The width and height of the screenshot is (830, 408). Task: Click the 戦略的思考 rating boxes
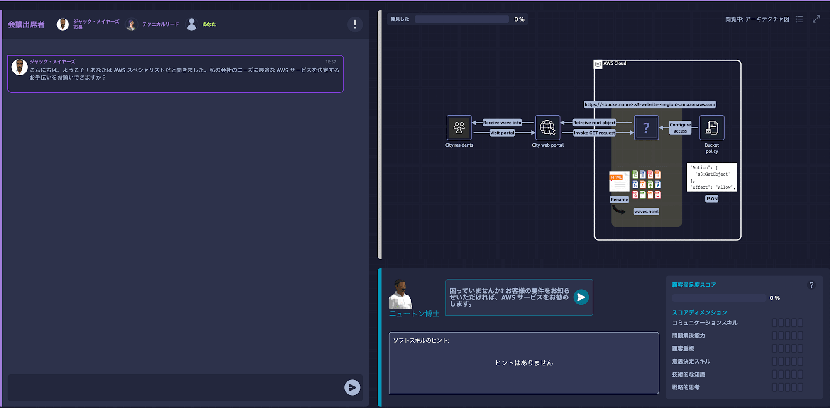[787, 387]
